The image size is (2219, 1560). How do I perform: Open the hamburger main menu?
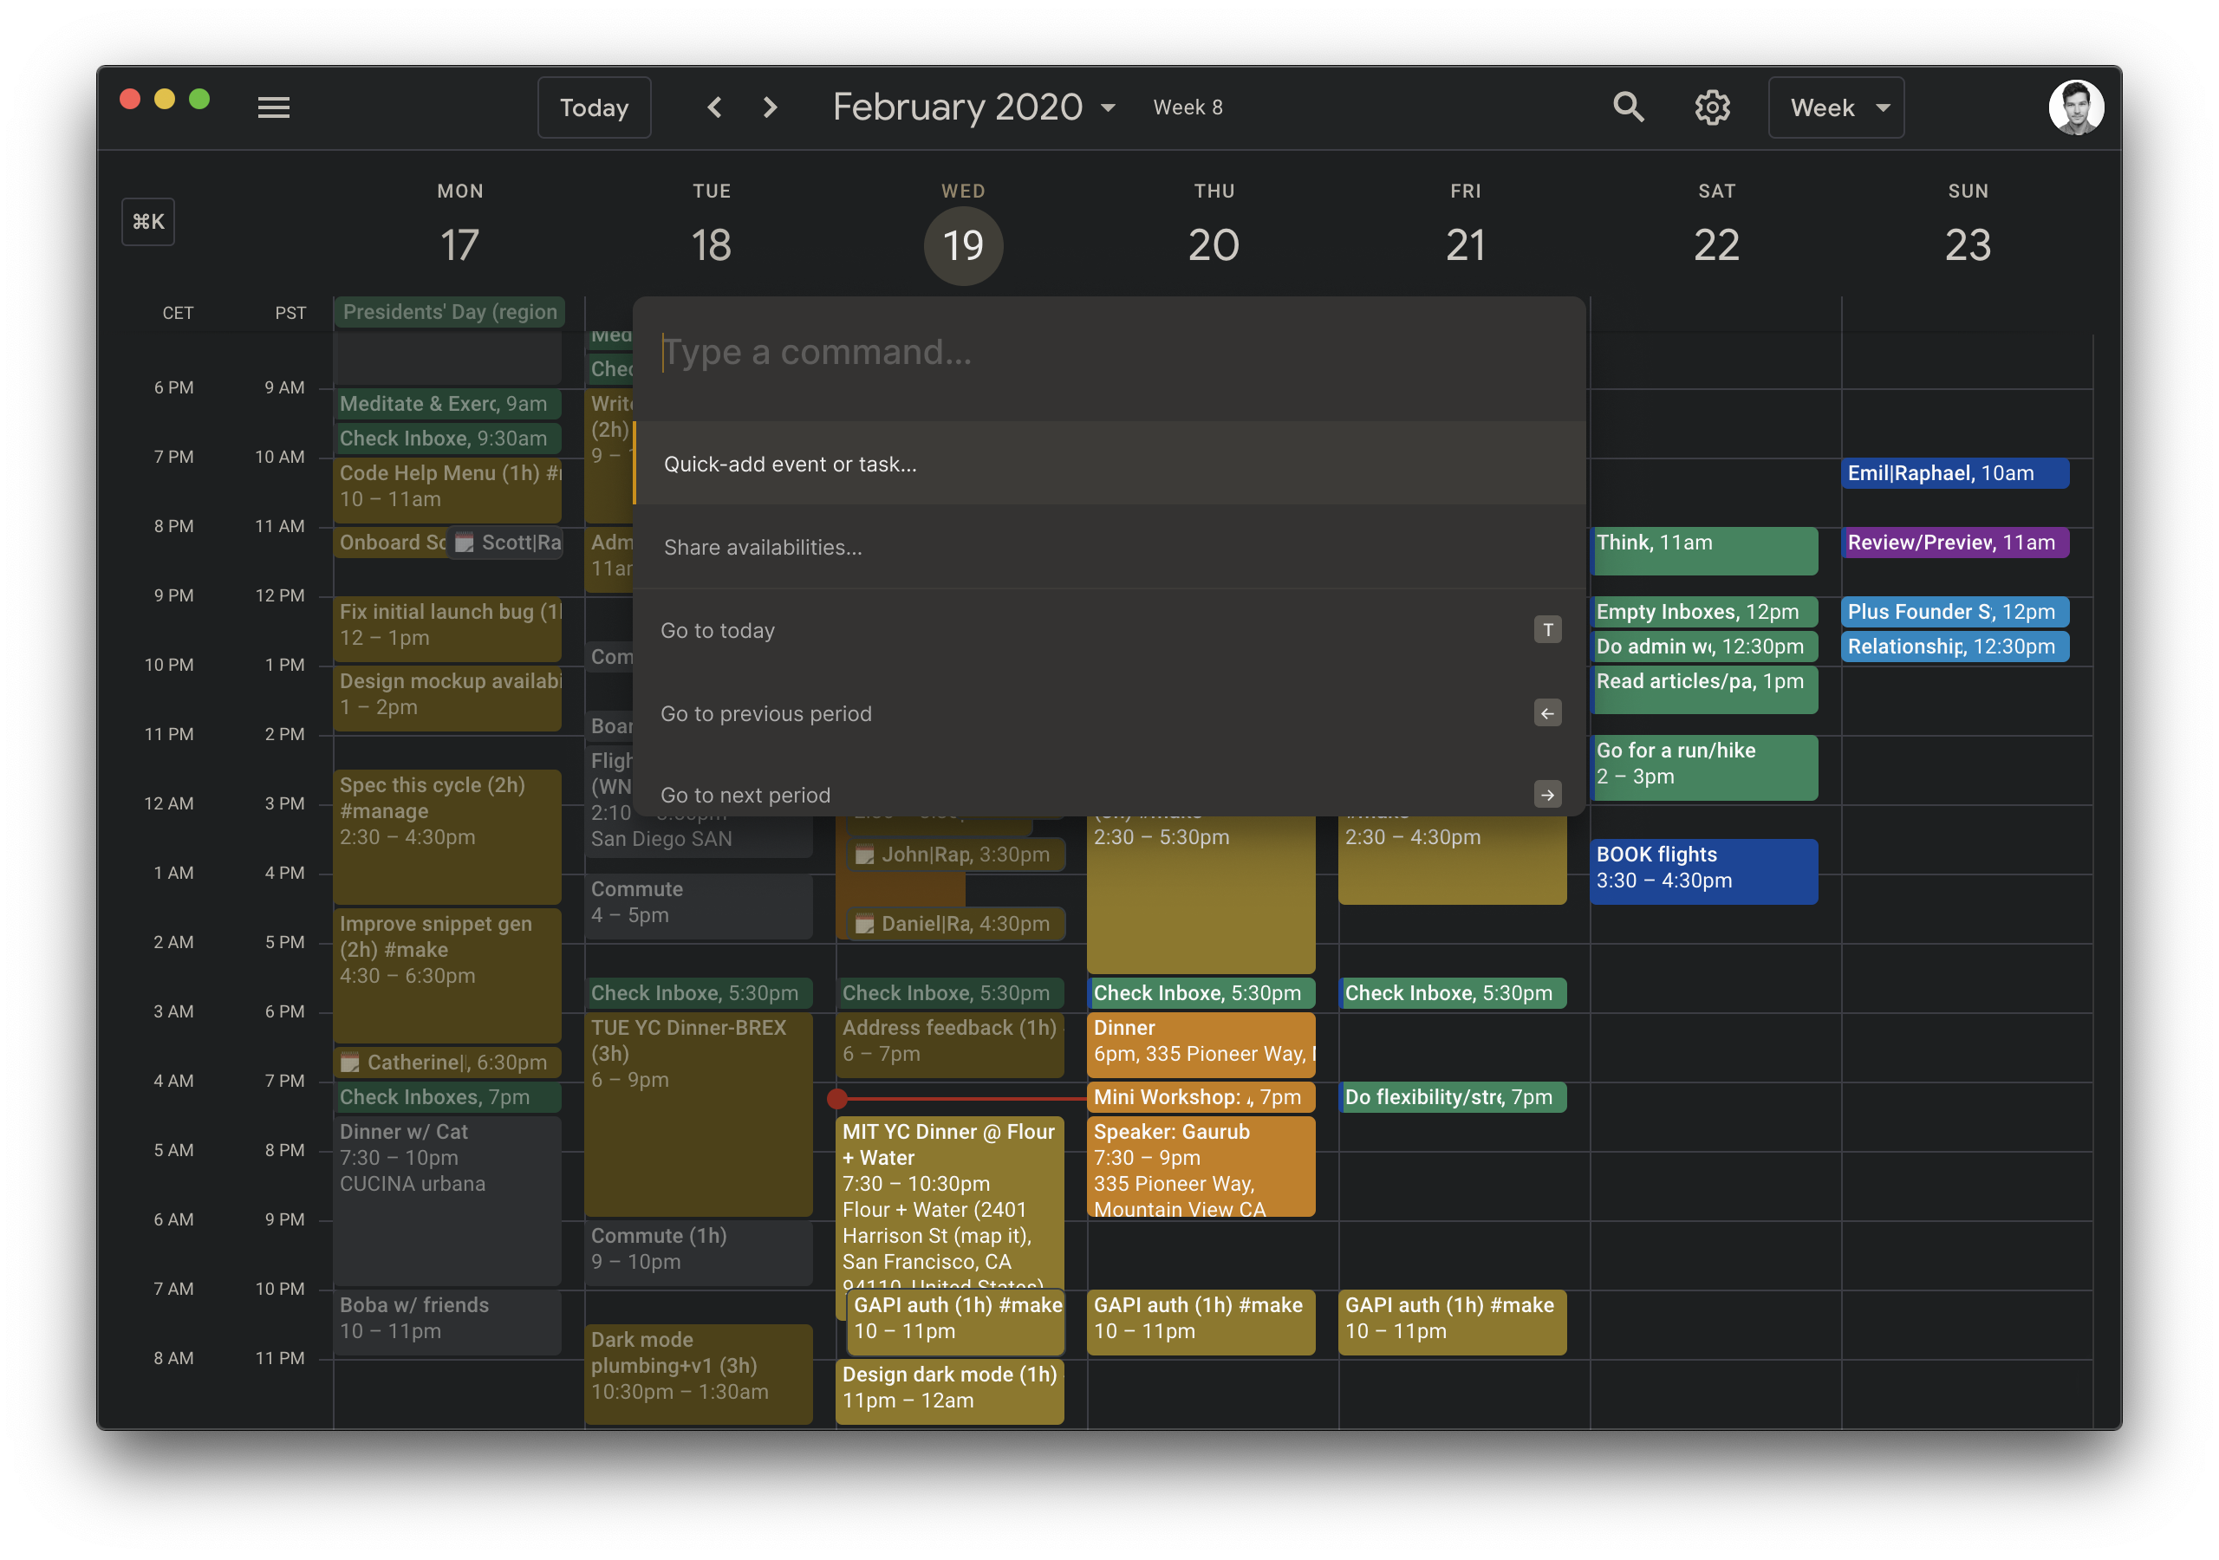coord(274,107)
